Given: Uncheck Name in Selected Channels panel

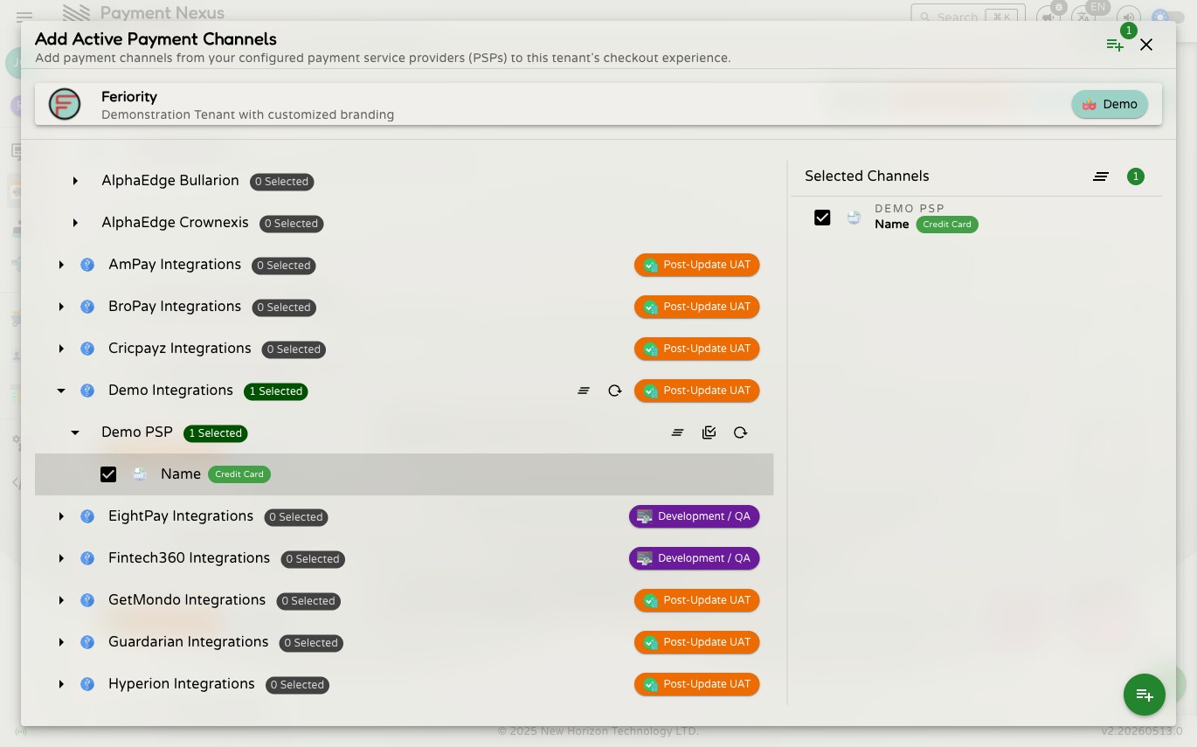Looking at the screenshot, I should pyautogui.click(x=822, y=218).
